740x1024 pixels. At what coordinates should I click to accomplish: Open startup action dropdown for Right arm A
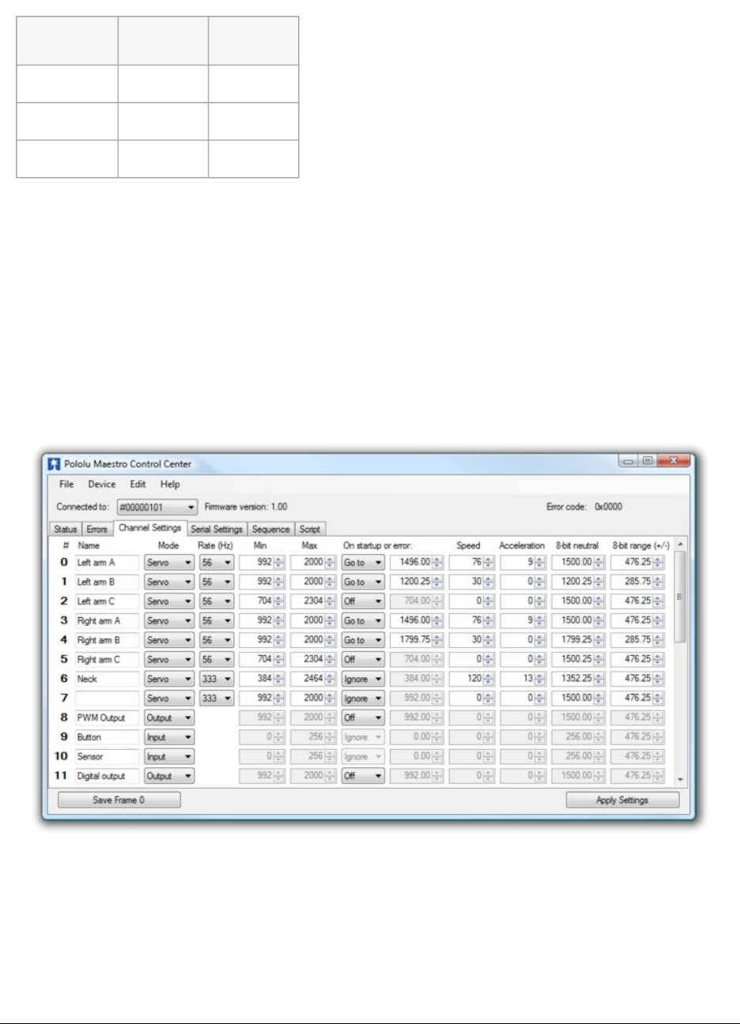pos(363,620)
